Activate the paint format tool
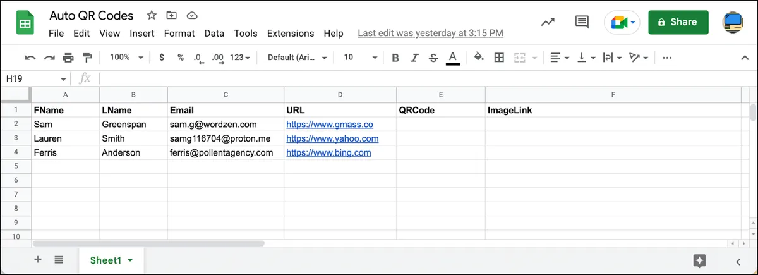This screenshot has height=275, width=758. click(x=87, y=58)
